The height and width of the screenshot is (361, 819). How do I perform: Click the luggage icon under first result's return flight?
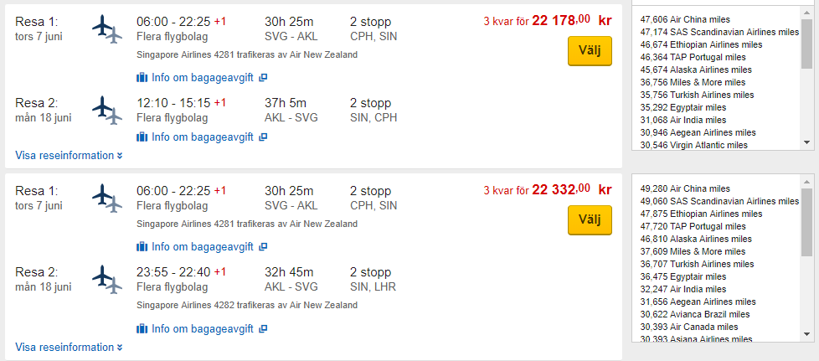pos(142,137)
